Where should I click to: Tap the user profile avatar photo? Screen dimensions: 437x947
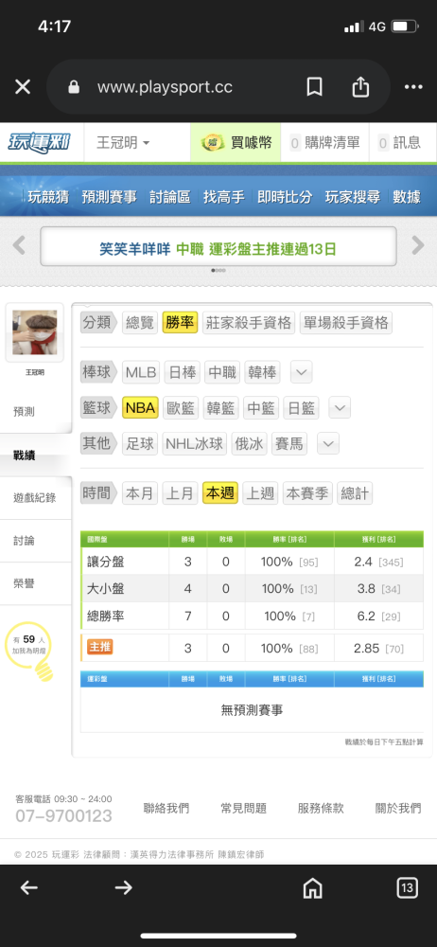click(35, 332)
